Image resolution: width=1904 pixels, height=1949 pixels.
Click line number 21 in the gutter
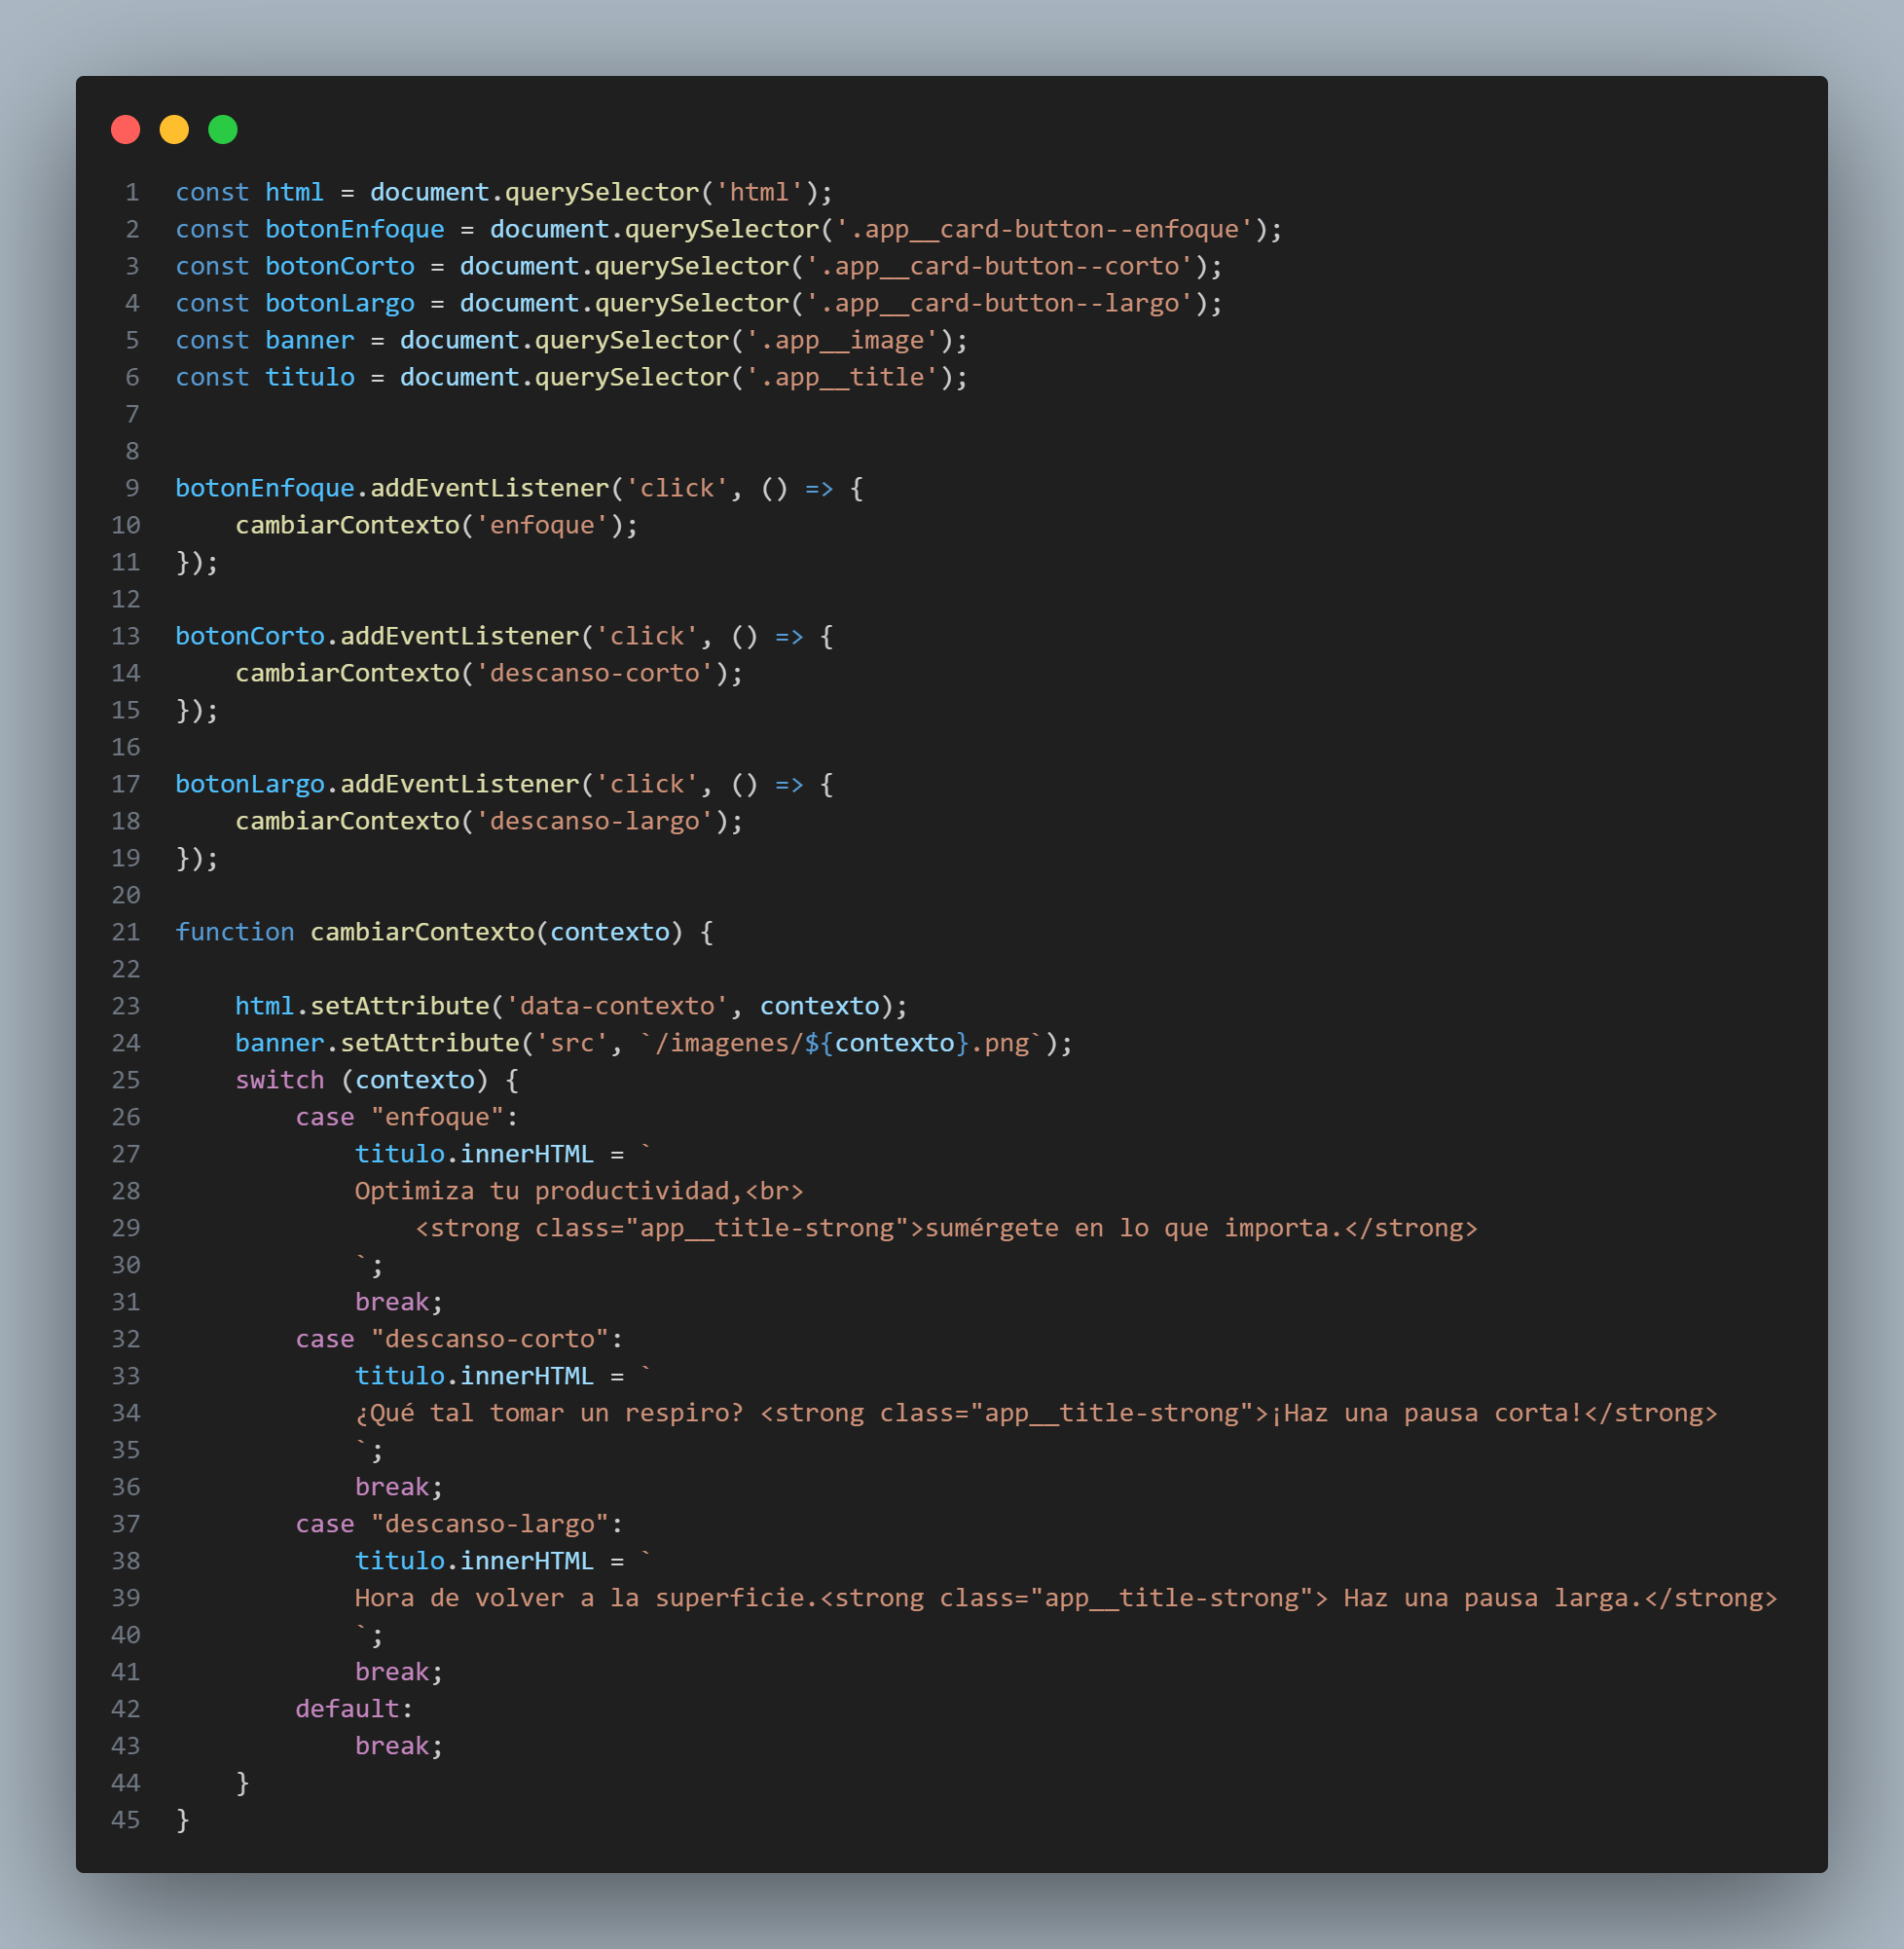click(x=126, y=932)
